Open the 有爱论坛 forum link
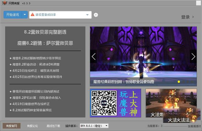The image size is (202, 131). [32, 126]
